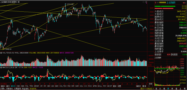Expand the 扩展 panel arrow
Viewport: 187px width, 90px height.
(x=4, y=89)
